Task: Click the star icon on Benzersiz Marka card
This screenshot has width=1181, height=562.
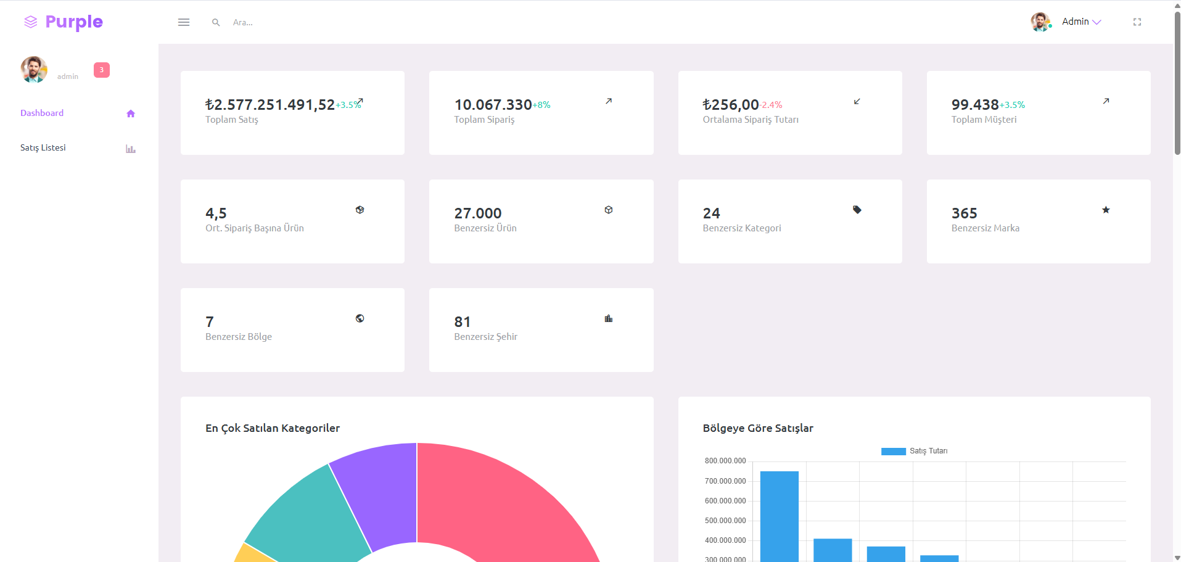Action: pos(1106,210)
